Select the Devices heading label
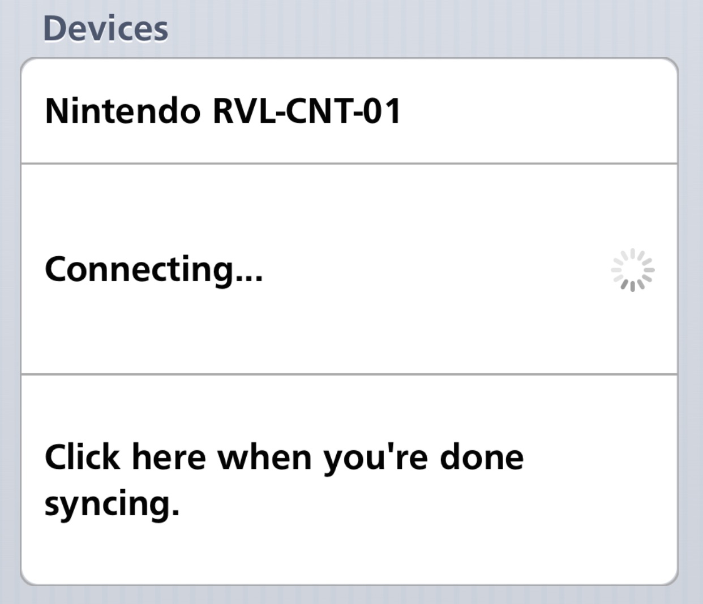 106,28
